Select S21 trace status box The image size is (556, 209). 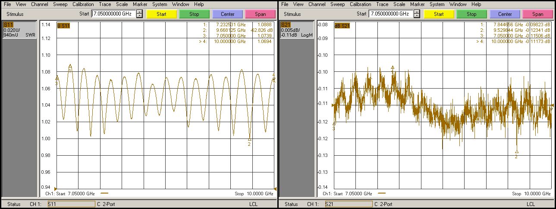296,30
